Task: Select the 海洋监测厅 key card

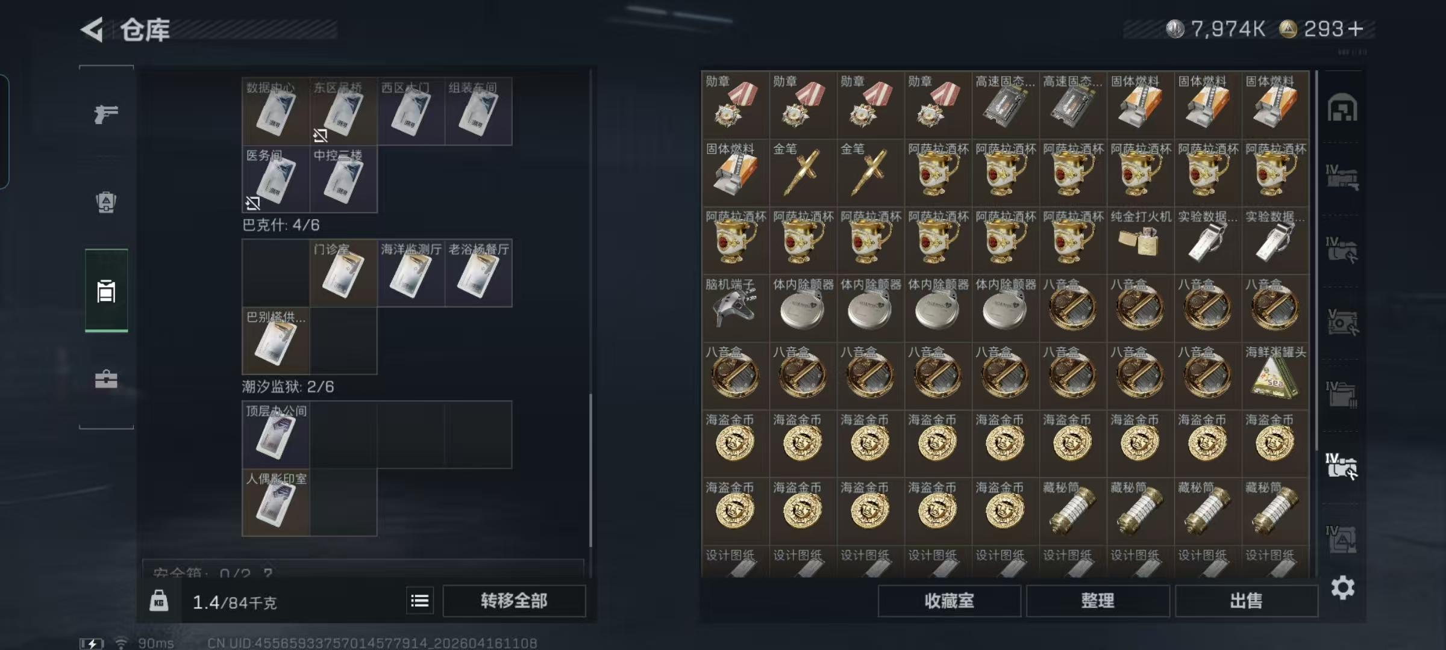Action: [411, 273]
